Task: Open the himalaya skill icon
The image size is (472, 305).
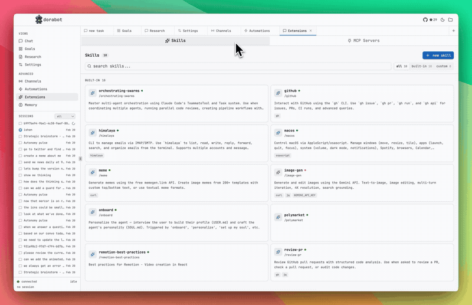Action: (93, 133)
